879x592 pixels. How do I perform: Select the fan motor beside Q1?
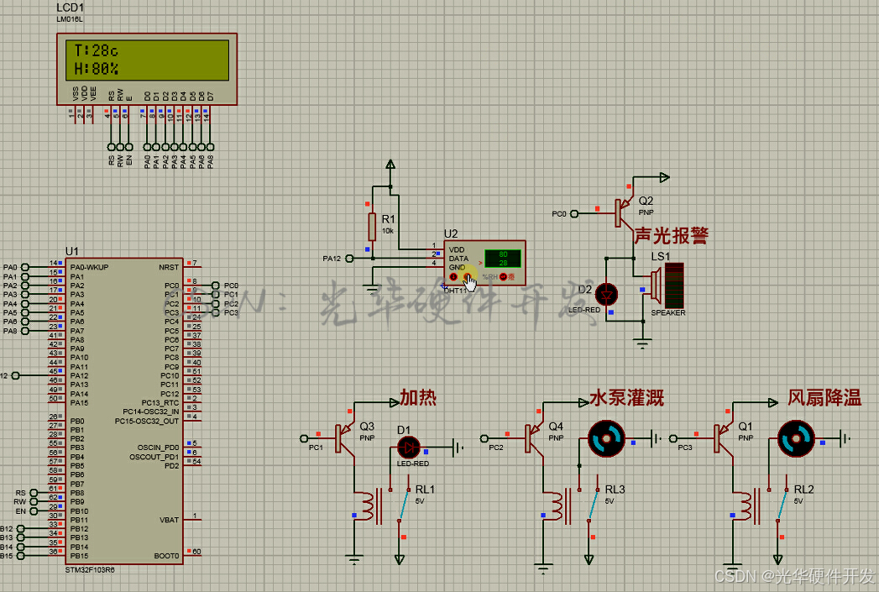[796, 438]
